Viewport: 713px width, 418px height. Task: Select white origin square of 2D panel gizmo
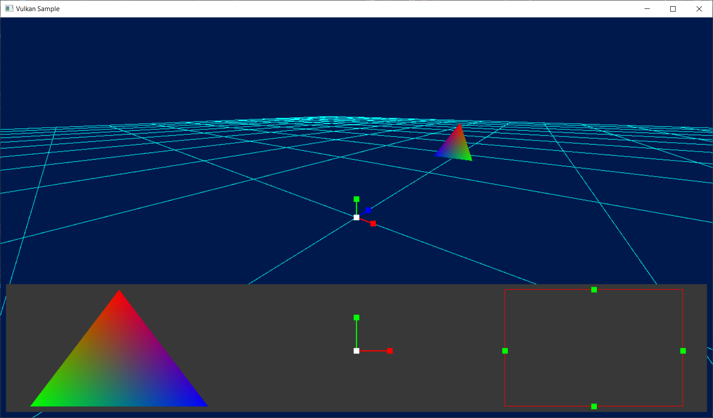[x=356, y=351]
